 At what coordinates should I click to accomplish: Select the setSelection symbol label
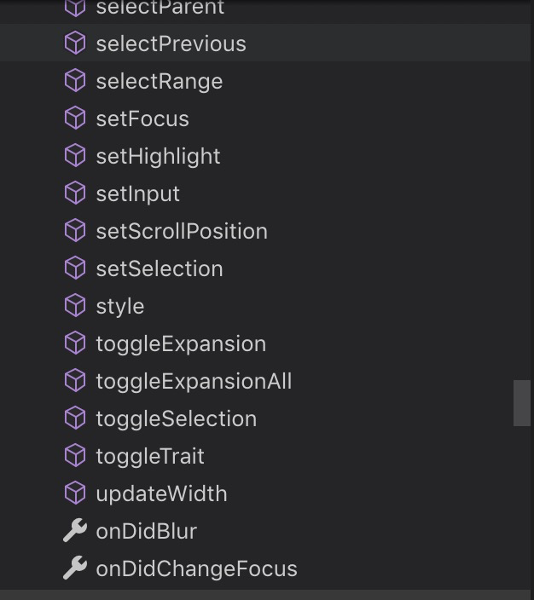click(159, 268)
